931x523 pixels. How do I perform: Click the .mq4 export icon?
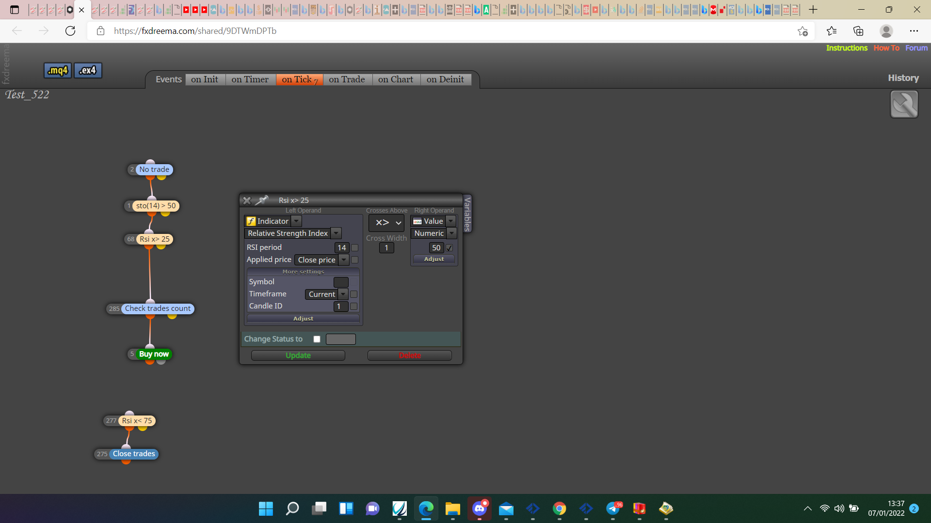(x=58, y=70)
